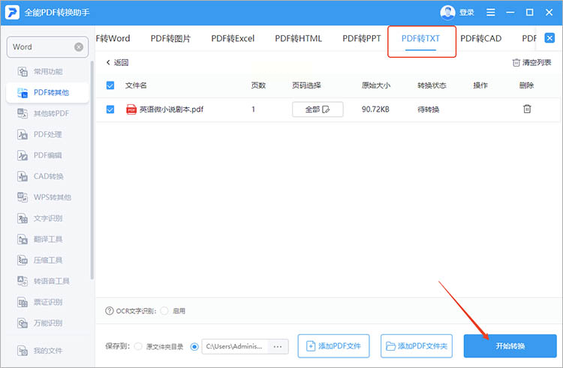This screenshot has height=368, width=563.
Task: Click the user avatar login icon
Action: (x=447, y=13)
